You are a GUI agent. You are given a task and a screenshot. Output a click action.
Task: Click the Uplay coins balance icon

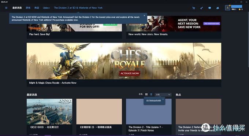tap(239, 10)
